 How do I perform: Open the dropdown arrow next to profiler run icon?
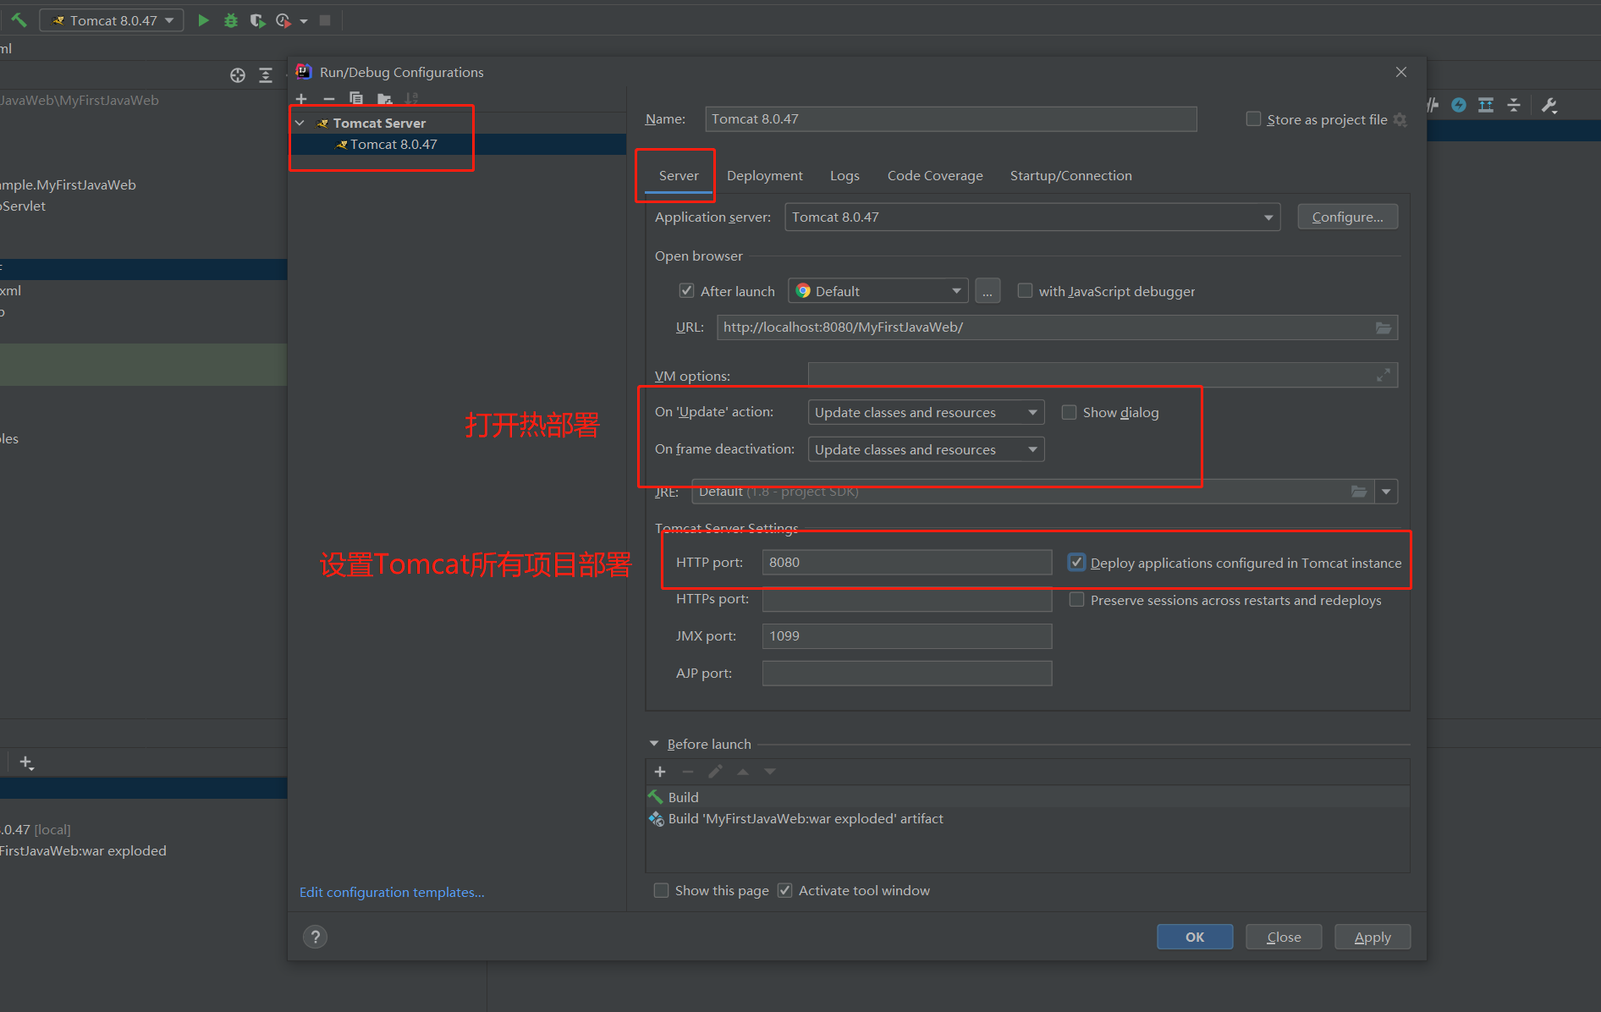pos(304,21)
